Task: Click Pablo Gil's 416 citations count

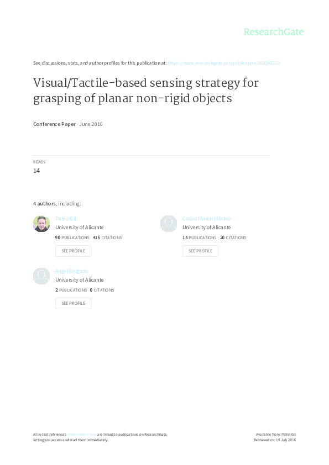Action: click(x=107, y=237)
